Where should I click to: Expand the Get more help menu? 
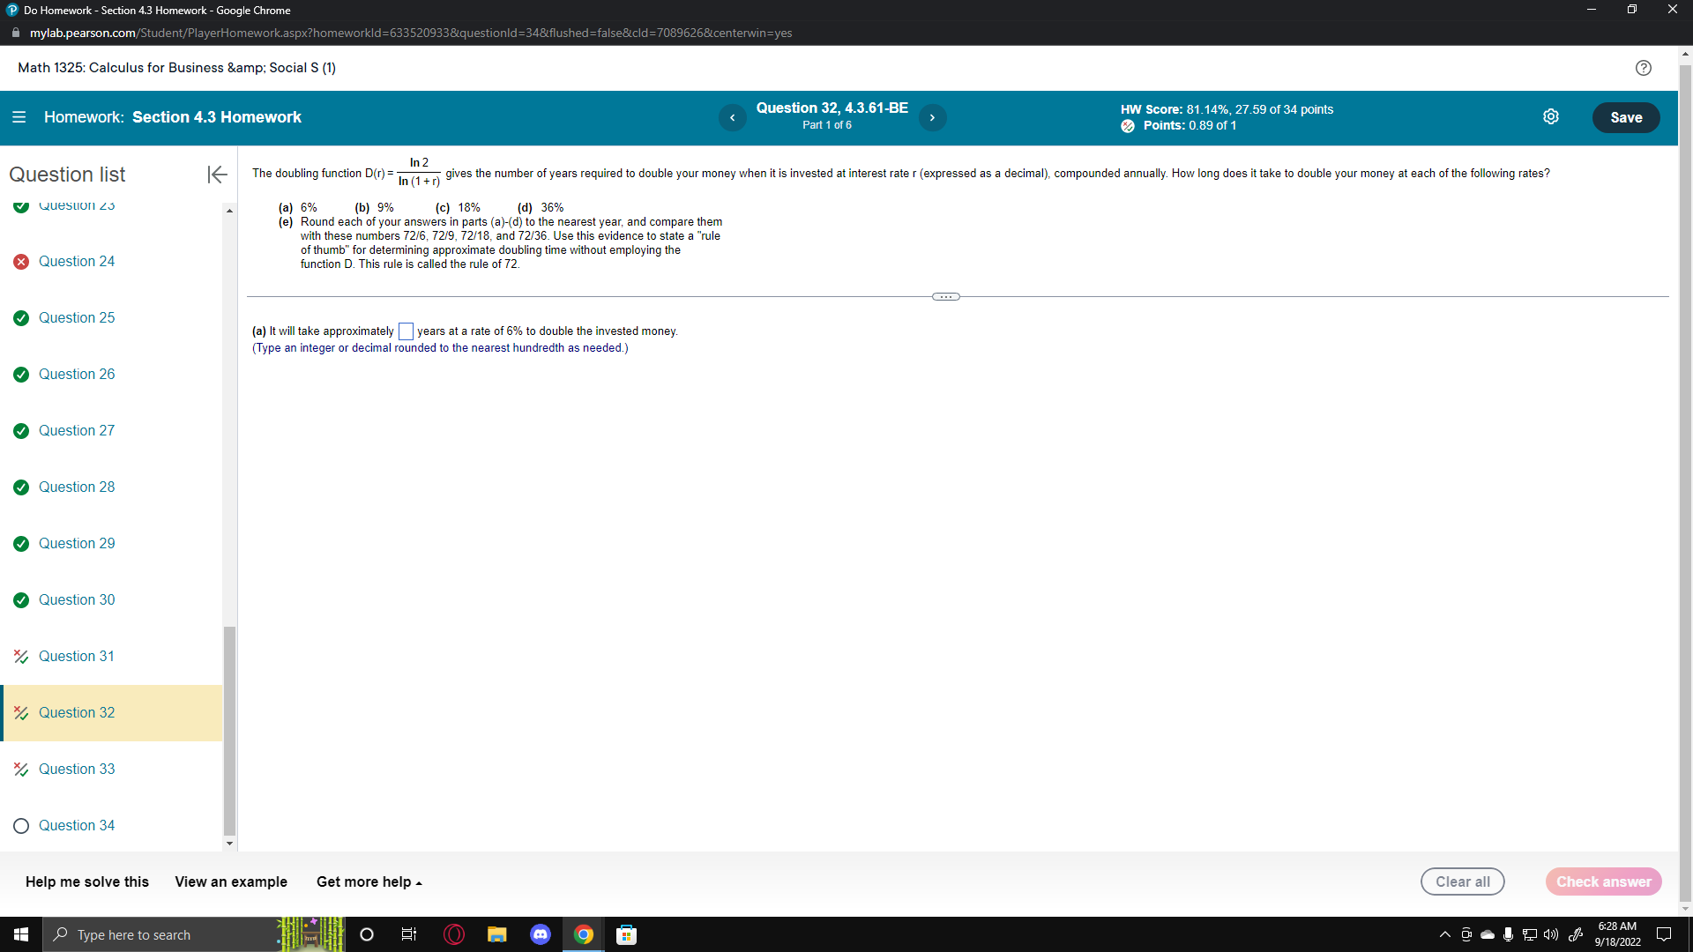point(369,881)
